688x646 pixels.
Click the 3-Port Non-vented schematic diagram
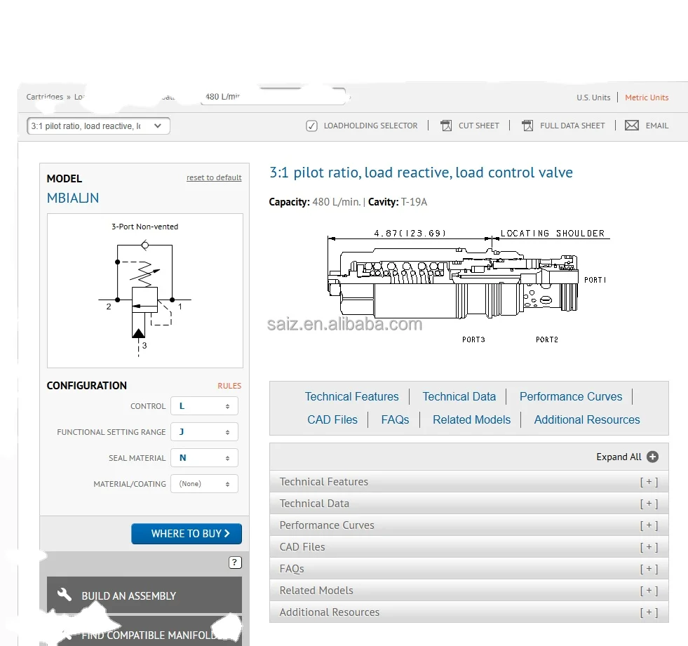point(144,290)
